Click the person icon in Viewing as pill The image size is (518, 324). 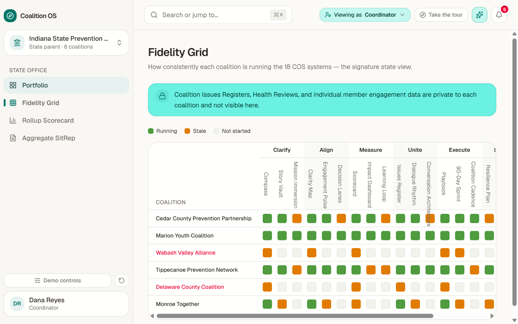coord(328,15)
